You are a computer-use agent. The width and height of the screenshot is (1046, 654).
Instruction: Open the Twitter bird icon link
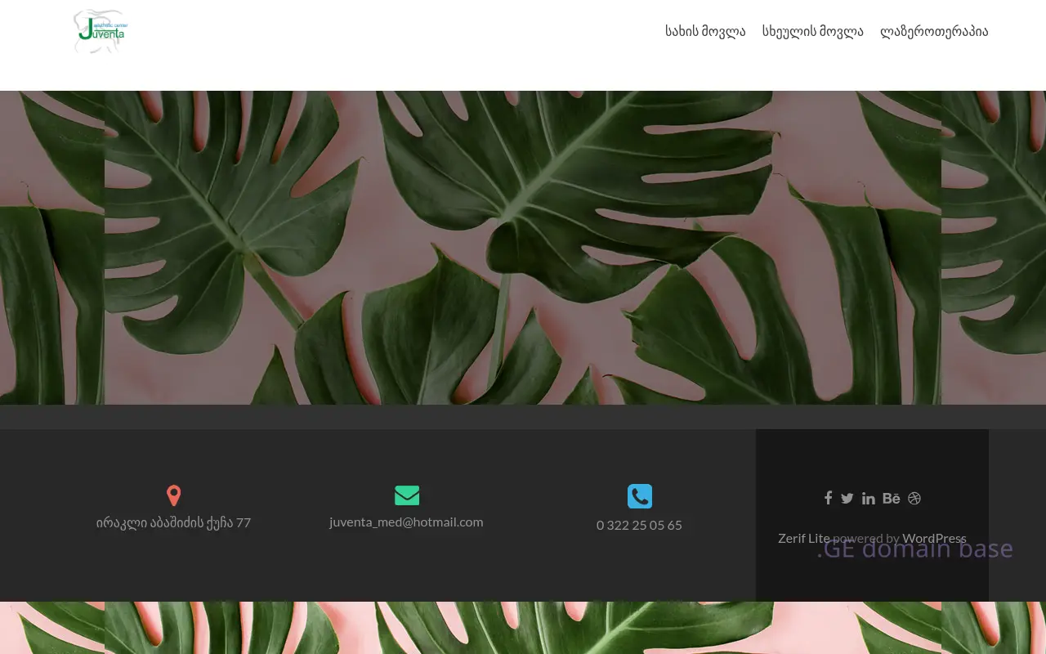pos(847,499)
